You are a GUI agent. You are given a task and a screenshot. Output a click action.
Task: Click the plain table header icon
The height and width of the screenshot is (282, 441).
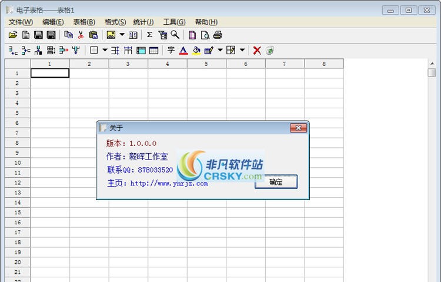(153, 51)
